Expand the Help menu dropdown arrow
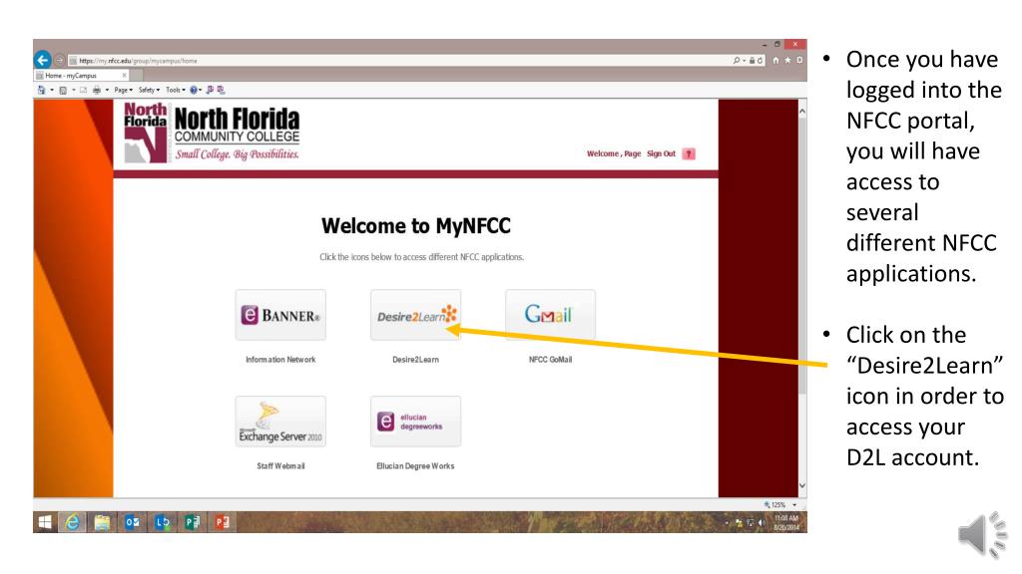 (x=200, y=90)
